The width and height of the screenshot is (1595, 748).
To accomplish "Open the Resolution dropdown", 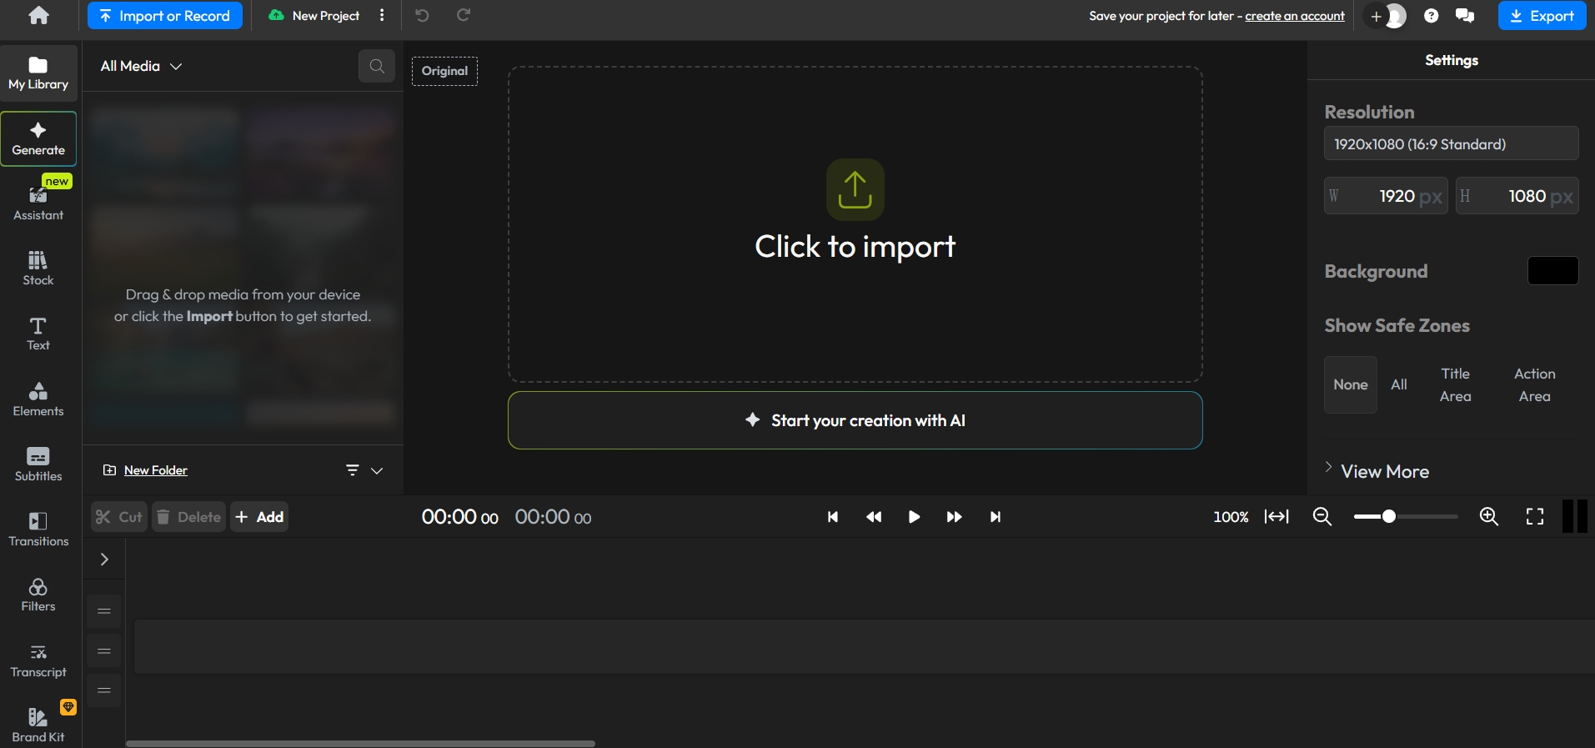I will (x=1451, y=143).
